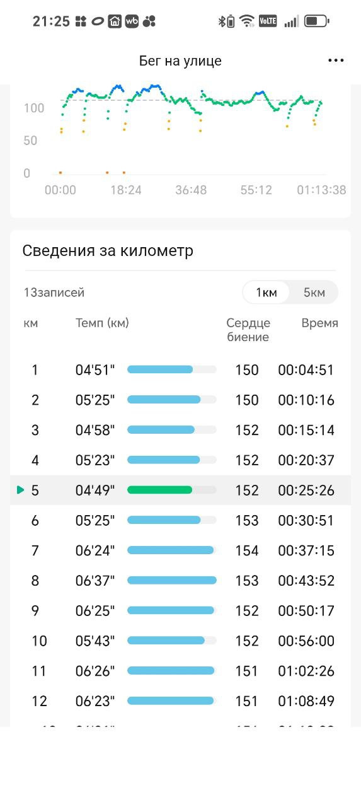This screenshot has width=361, height=807.
Task: Switch split view to 5км
Action: [x=314, y=293]
